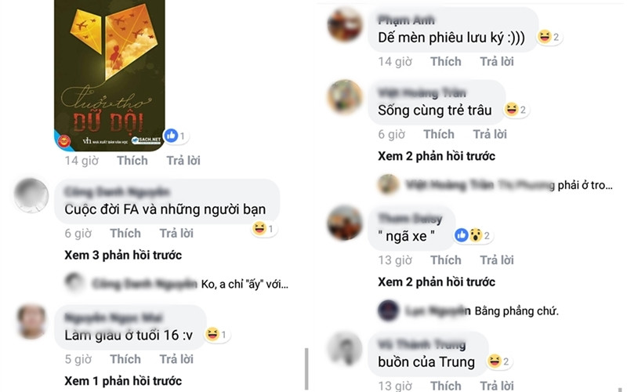Expand "Xem 3 phản hồi trước" replies

pyautogui.click(x=123, y=256)
